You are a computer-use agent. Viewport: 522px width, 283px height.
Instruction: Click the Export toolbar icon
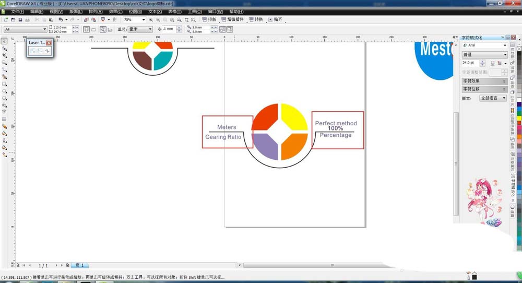pos(93,20)
